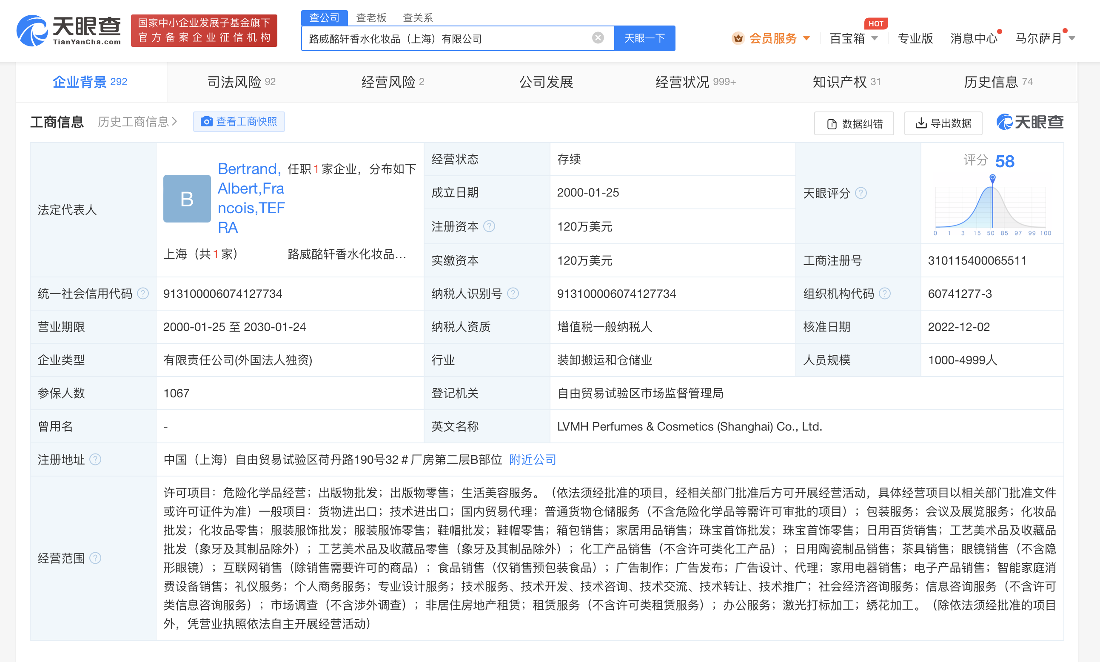
Task: Switch to 历史信息 tab
Action: click(998, 82)
